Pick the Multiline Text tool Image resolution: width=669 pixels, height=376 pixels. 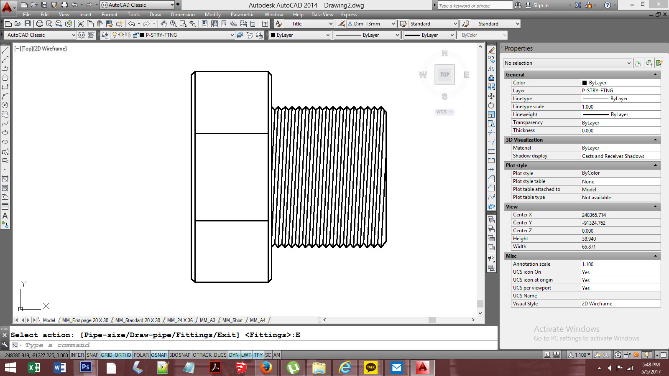tap(5, 216)
